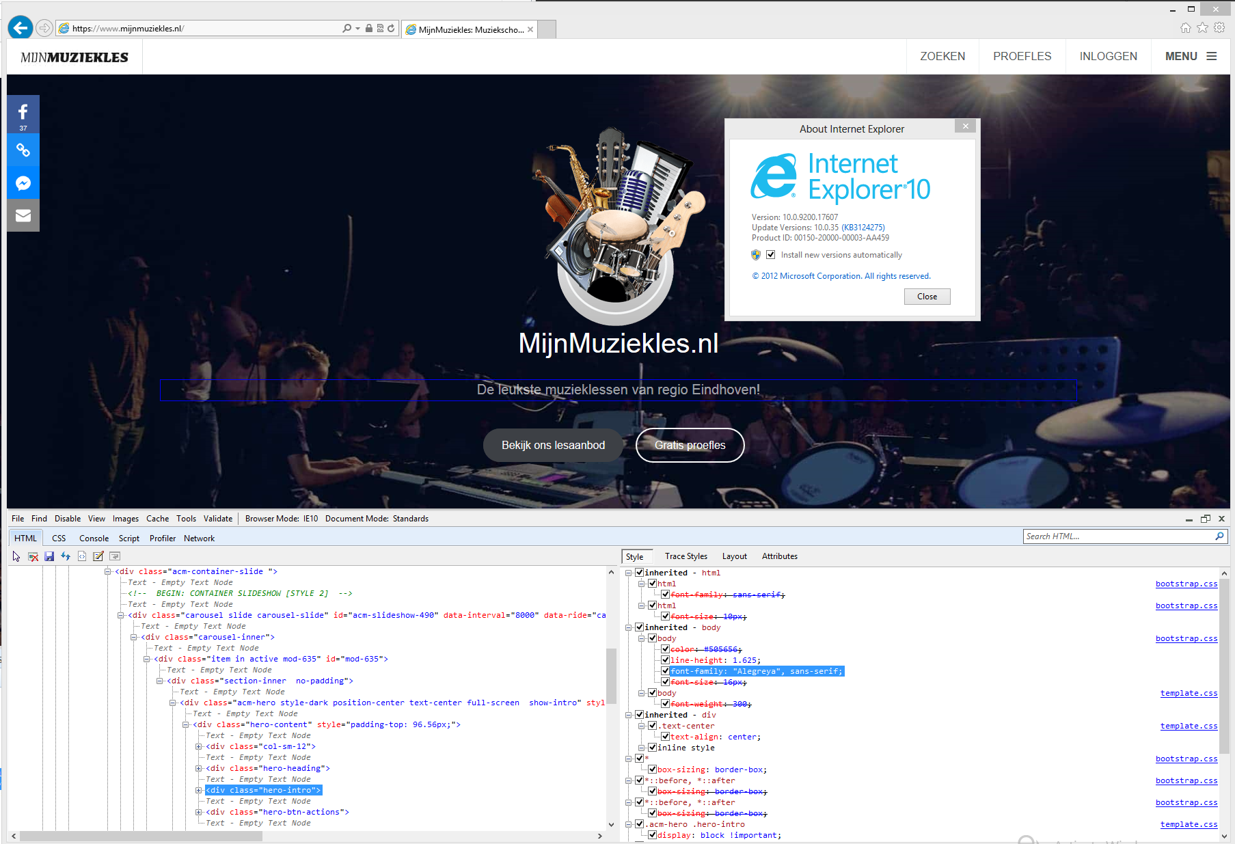This screenshot has width=1235, height=844.
Task: Expand the hero-btn-actions div node
Action: coord(199,813)
